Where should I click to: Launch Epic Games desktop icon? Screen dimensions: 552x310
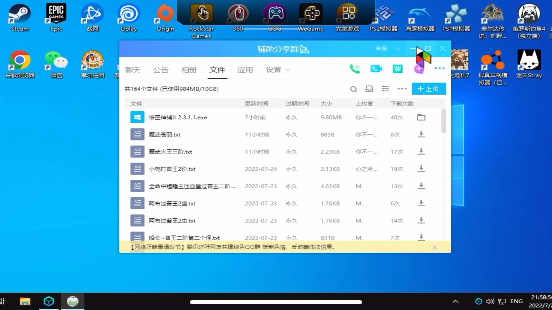(x=56, y=17)
